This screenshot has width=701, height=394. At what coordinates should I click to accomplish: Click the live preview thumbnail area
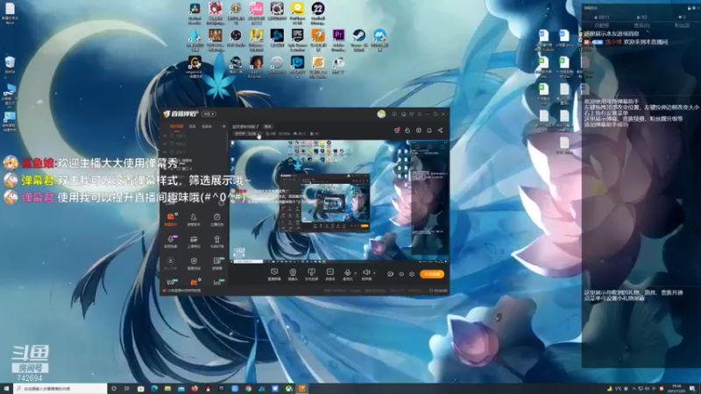tap(339, 201)
